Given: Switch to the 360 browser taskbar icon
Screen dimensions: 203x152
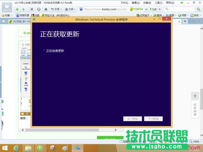Looking at the screenshot, I should [x=40, y=148].
